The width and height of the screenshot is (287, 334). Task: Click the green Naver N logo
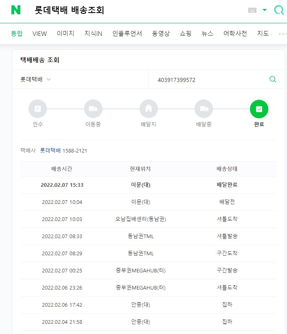click(16, 10)
